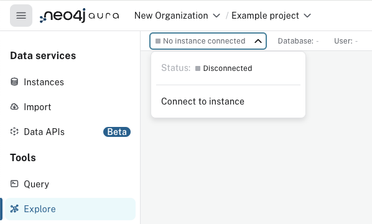Collapse the No instance connected dropdown
372x224 pixels.
click(x=208, y=41)
